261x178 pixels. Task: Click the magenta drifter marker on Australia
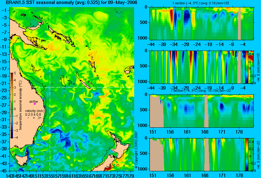click(x=35, y=104)
